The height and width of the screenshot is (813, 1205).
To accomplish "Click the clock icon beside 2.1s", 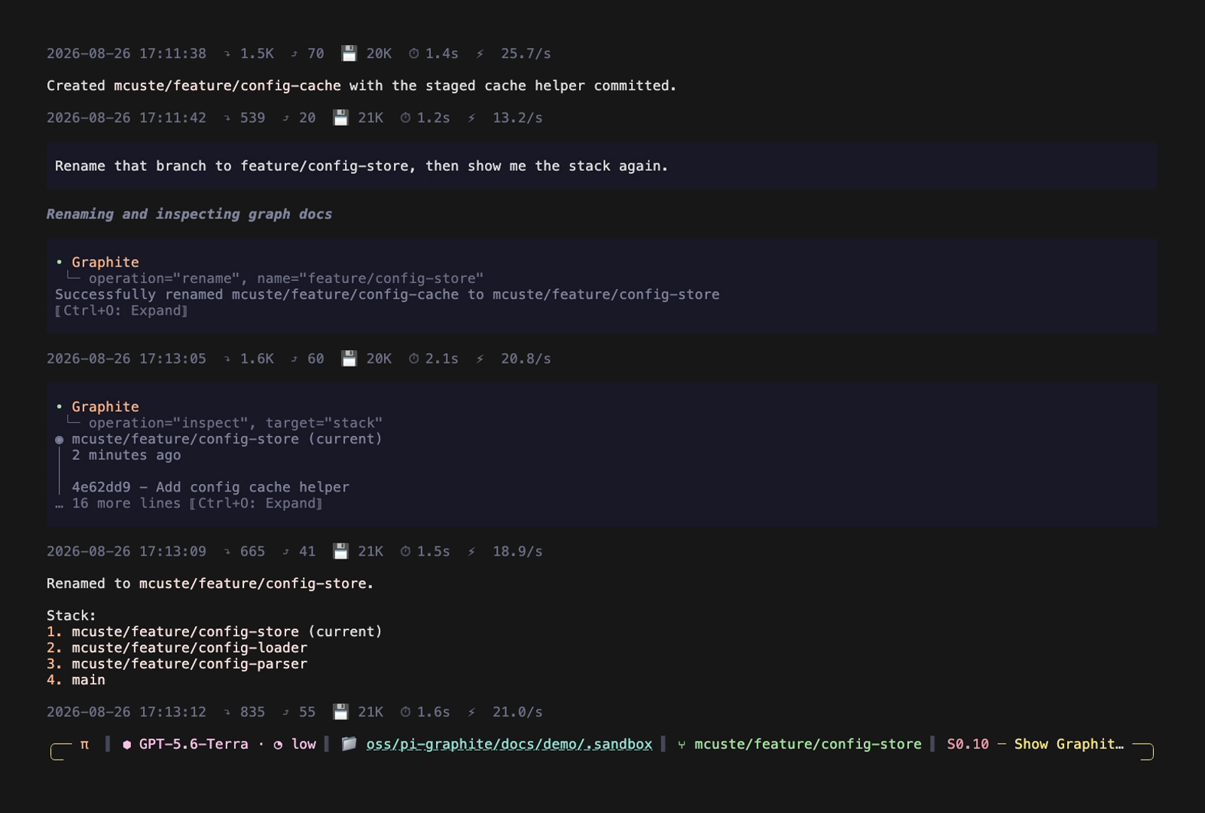I will [413, 358].
